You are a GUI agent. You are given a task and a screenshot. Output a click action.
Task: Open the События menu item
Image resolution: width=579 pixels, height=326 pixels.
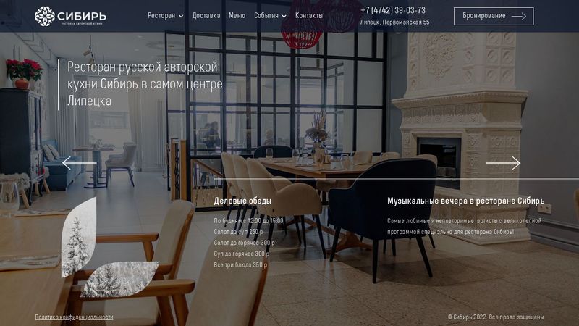(266, 15)
